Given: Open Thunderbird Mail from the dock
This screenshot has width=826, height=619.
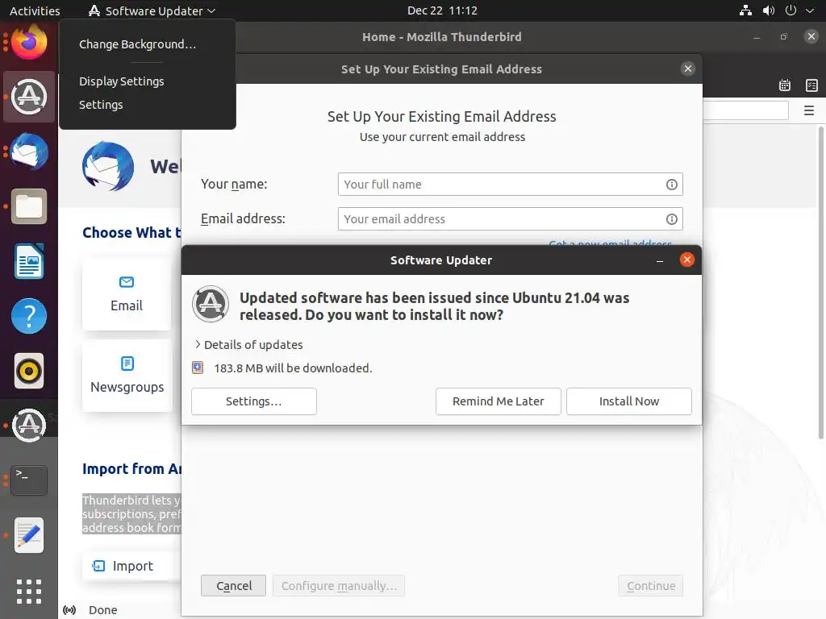Looking at the screenshot, I should tap(29, 152).
